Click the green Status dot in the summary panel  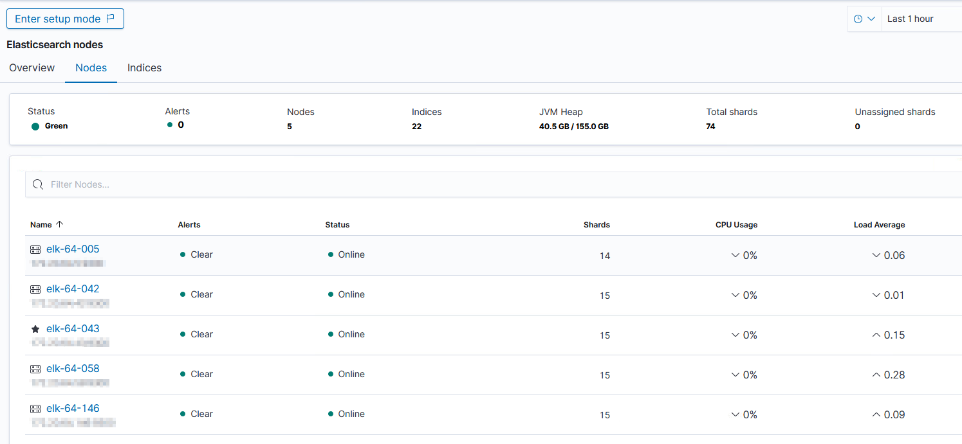tap(35, 127)
